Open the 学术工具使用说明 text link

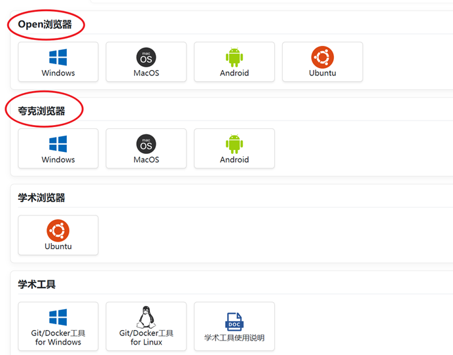click(234, 338)
